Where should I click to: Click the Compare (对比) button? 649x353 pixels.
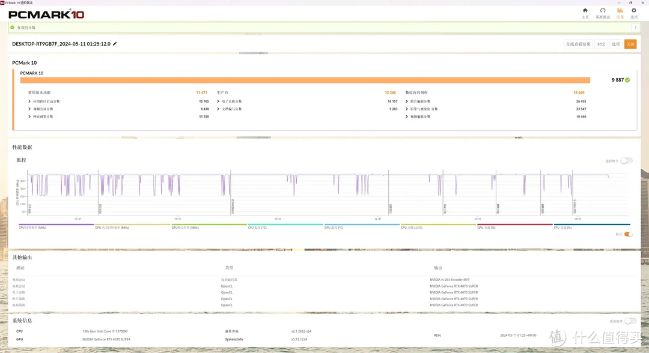[x=601, y=44]
